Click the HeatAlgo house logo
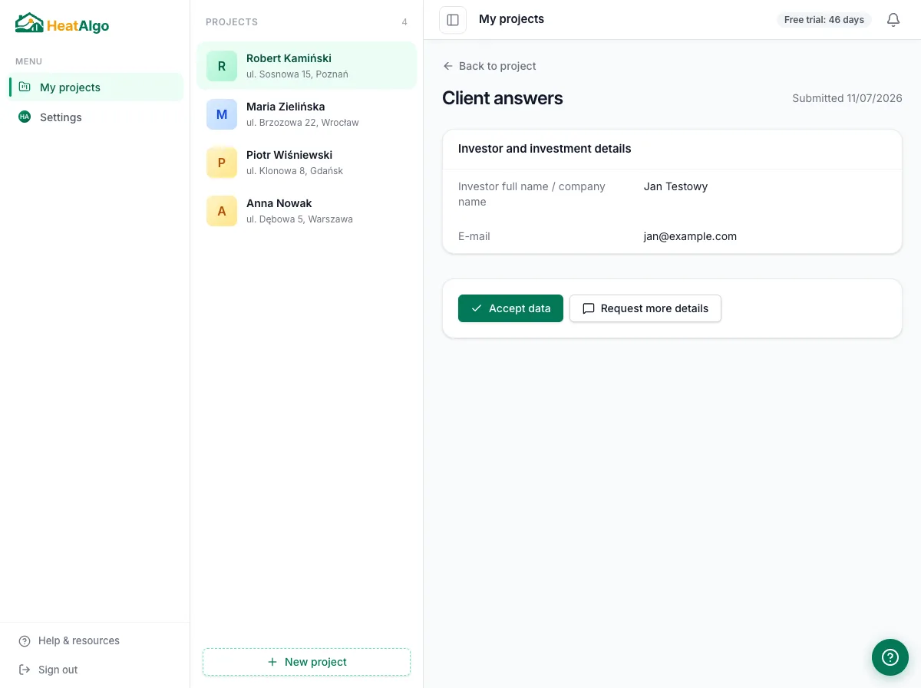921x688 pixels. click(x=29, y=24)
